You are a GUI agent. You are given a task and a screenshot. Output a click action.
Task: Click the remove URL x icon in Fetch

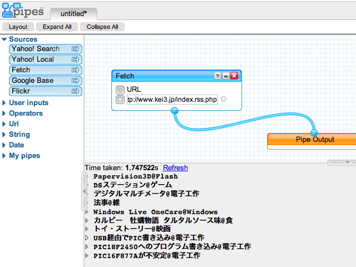pyautogui.click(x=120, y=100)
